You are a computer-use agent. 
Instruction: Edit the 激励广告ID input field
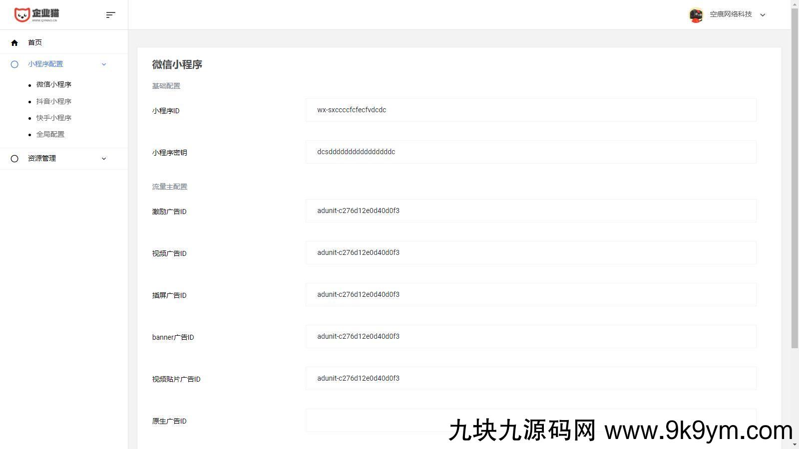(530, 211)
